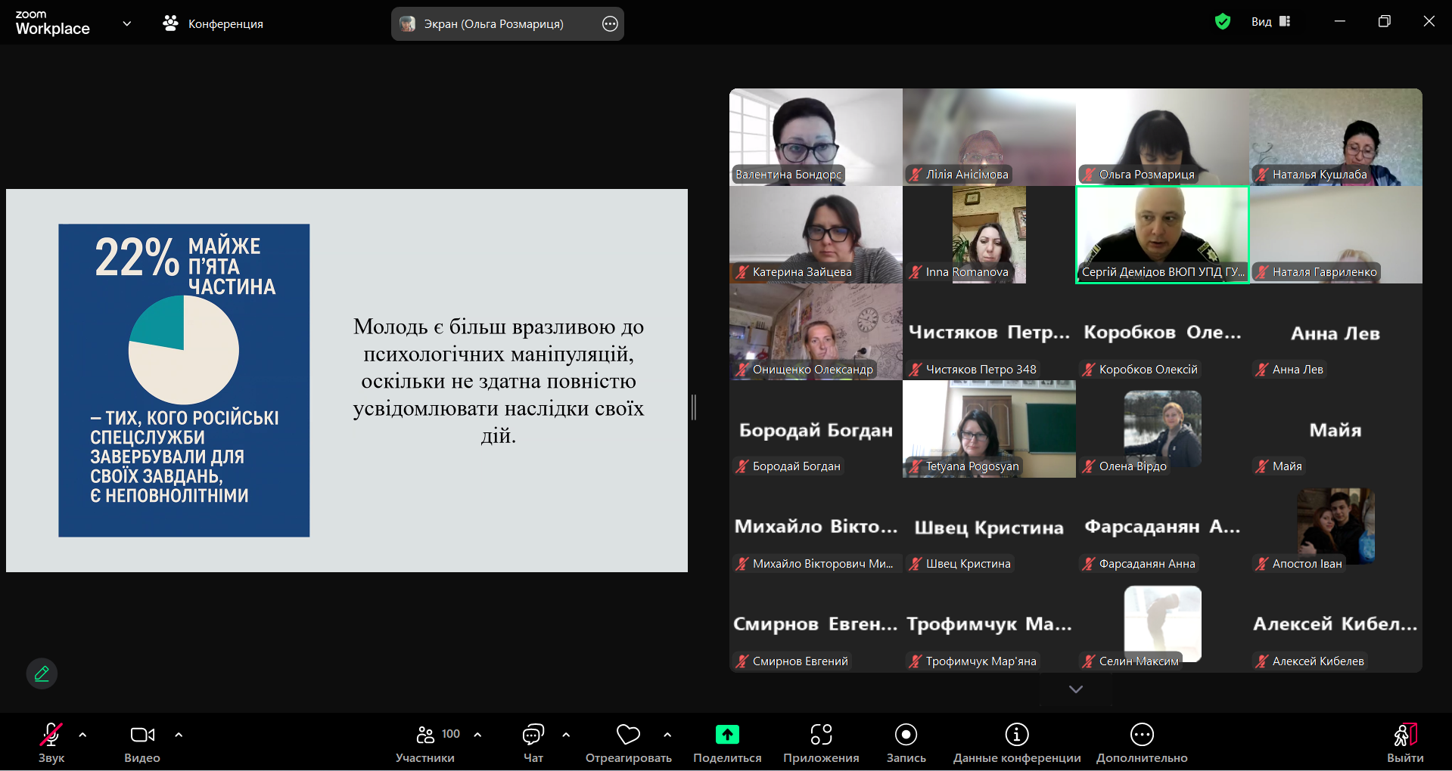This screenshot has height=771, width=1452.
Task: Click Бородай Богдан participant tile
Action: pos(816,429)
